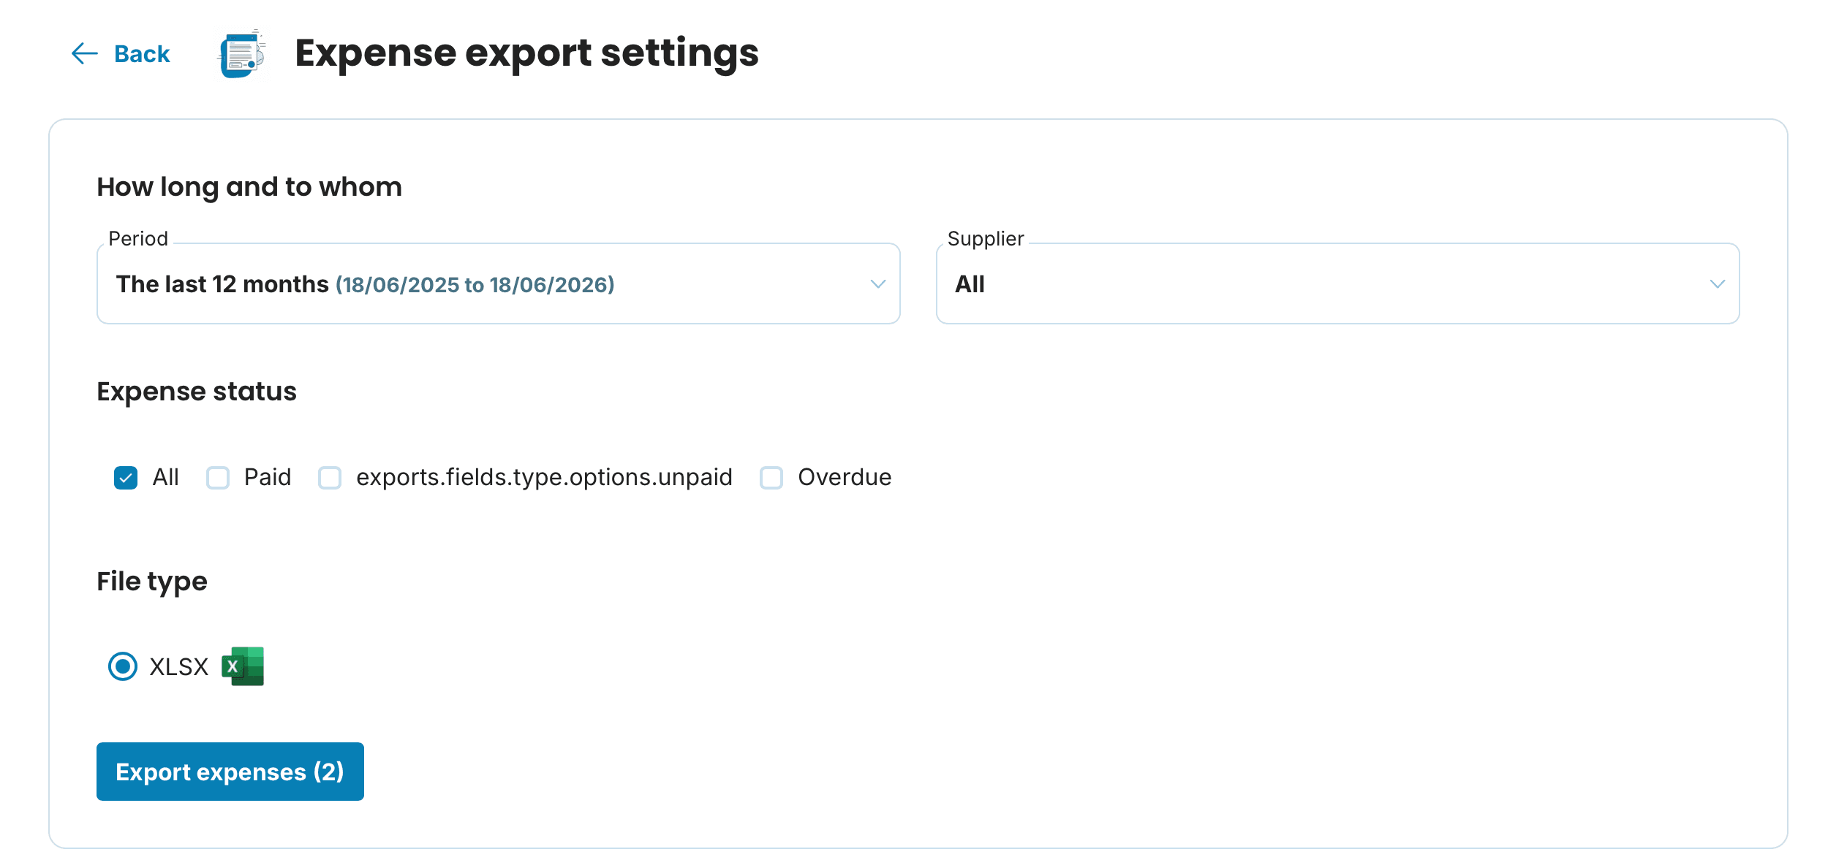This screenshot has width=1847, height=868.
Task: Check the Paid status checkbox
Action: point(218,478)
